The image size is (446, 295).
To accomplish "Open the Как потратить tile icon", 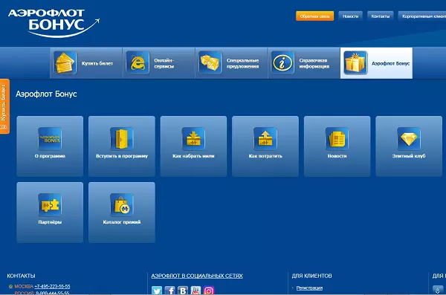I will click(265, 139).
